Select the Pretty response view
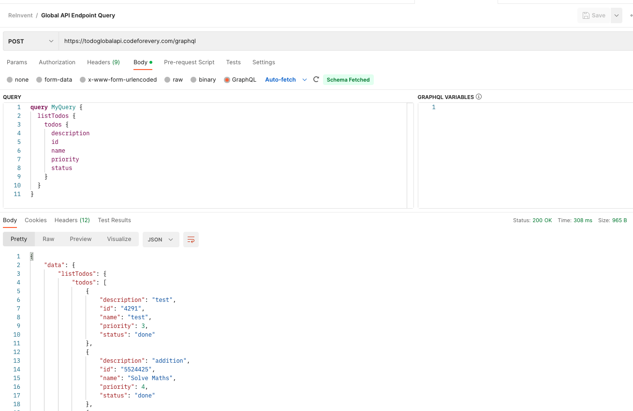 (19, 239)
